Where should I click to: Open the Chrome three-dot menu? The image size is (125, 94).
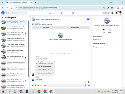122,8
